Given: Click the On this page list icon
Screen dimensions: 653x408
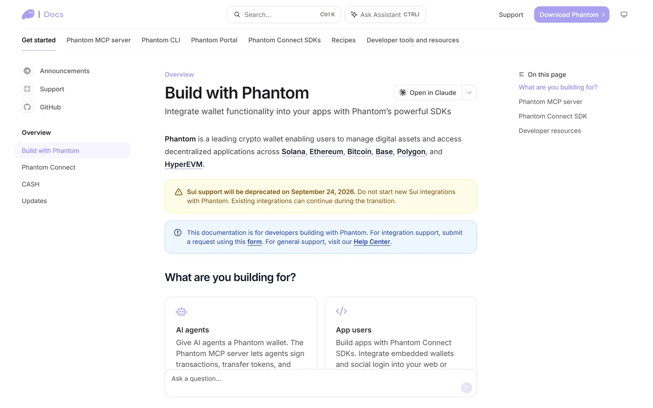Looking at the screenshot, I should coord(521,75).
